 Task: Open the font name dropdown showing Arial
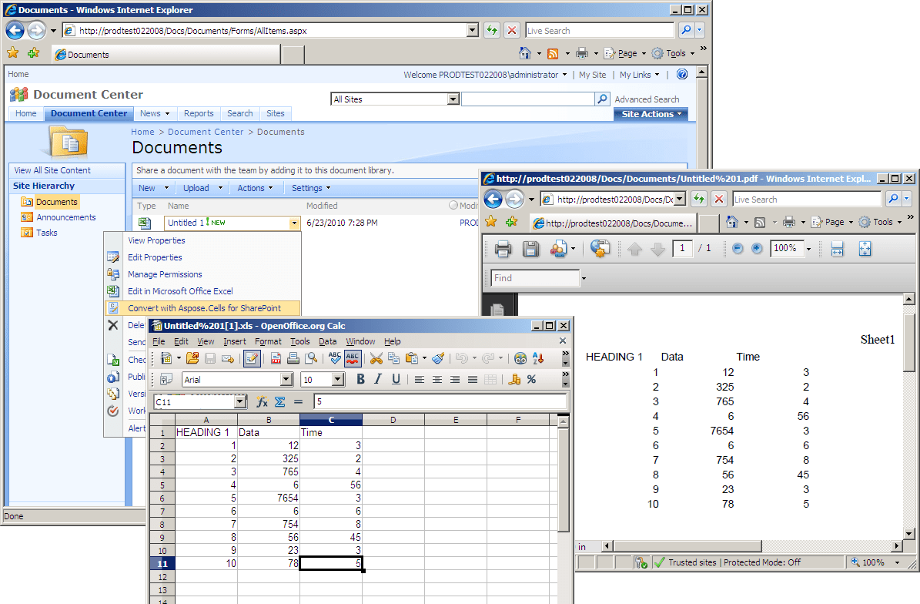point(286,380)
